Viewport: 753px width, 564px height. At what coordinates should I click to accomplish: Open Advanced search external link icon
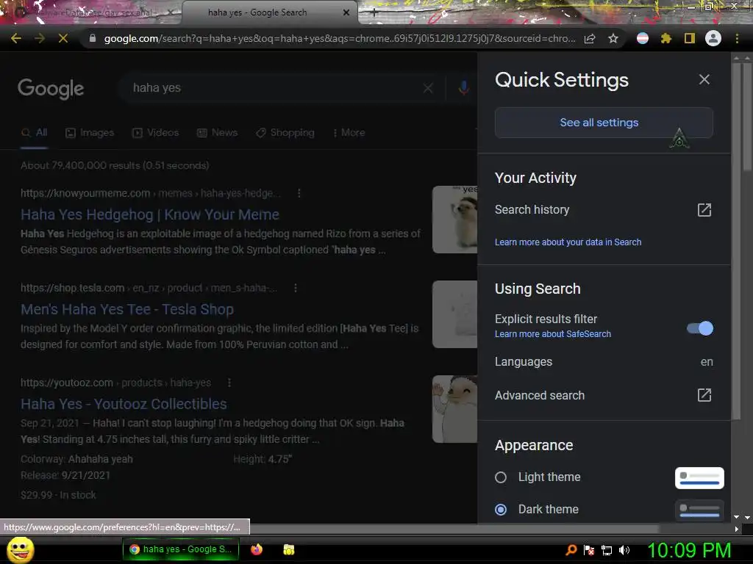pos(704,395)
